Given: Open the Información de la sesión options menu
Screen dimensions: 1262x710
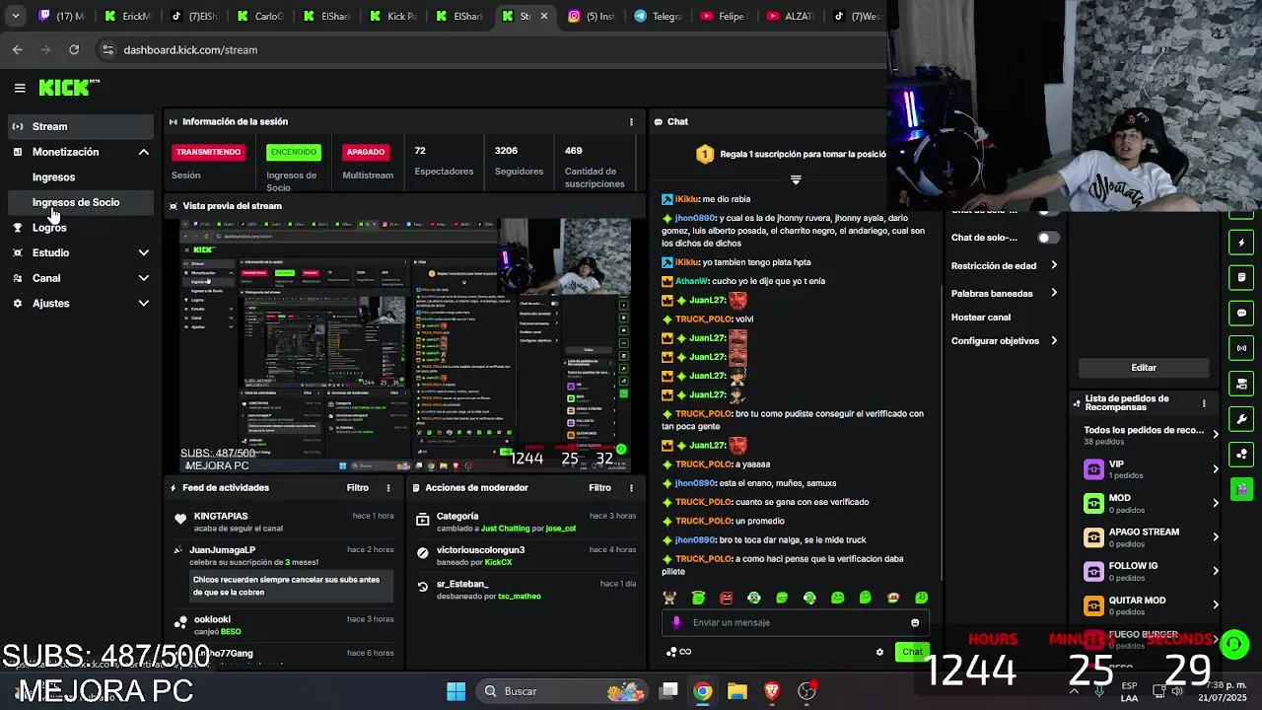Looking at the screenshot, I should click(x=631, y=122).
